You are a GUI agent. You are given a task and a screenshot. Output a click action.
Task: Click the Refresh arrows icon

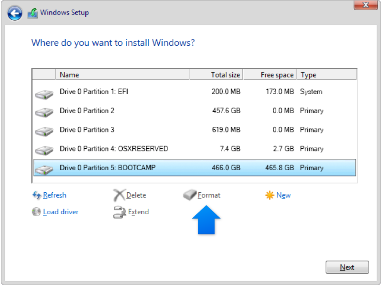click(37, 195)
